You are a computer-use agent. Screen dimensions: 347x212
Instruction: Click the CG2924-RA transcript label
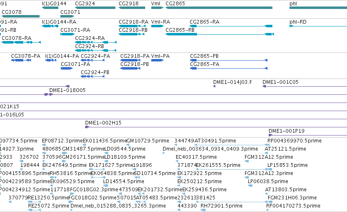click(x=90, y=38)
